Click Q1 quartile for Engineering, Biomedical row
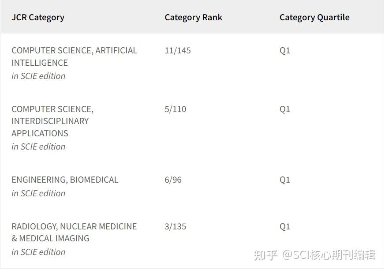 [x=285, y=180]
